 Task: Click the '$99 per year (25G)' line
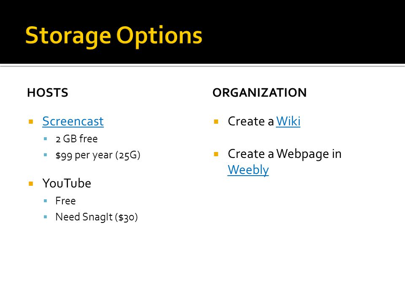(x=98, y=155)
